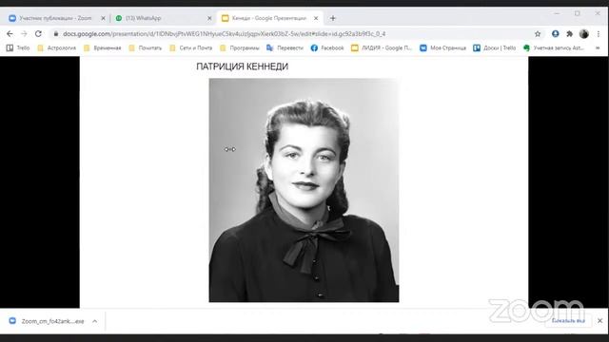Go back using the browser back arrow

[10, 34]
